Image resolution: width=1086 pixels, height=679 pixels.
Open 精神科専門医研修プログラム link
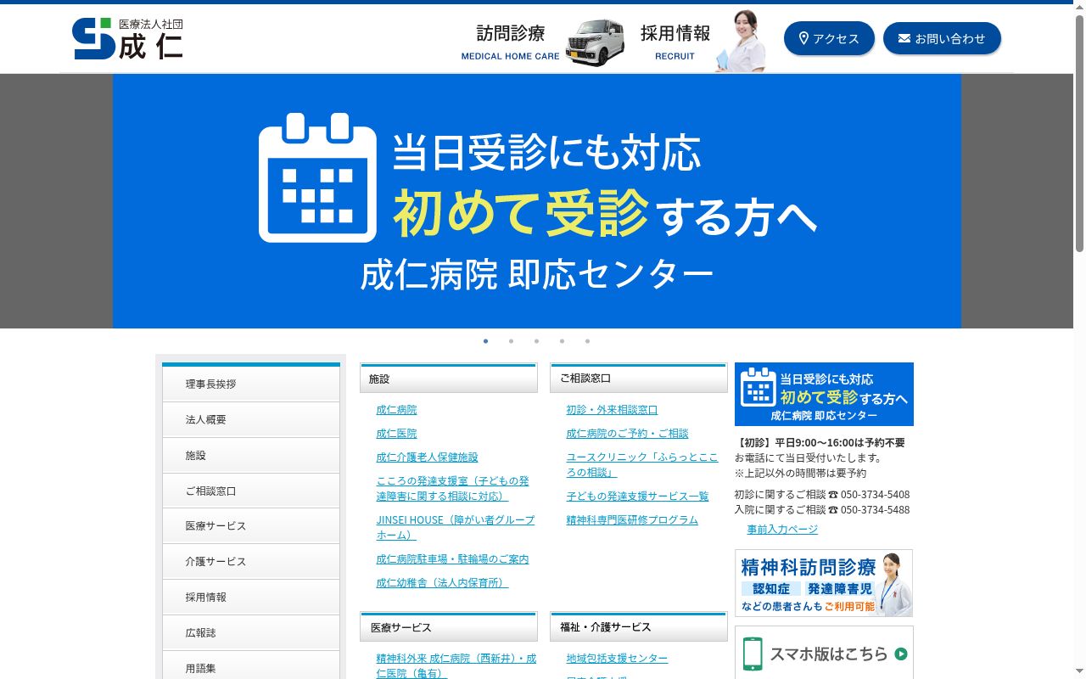coord(632,519)
